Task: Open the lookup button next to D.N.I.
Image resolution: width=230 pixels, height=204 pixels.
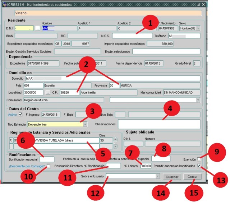Action: 37,28
